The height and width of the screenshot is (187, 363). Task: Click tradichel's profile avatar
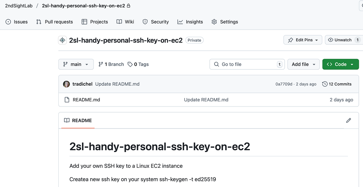[66, 84]
